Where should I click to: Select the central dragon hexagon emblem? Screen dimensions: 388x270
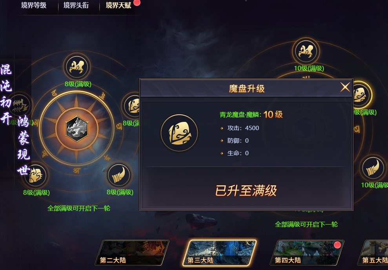tap(77, 129)
